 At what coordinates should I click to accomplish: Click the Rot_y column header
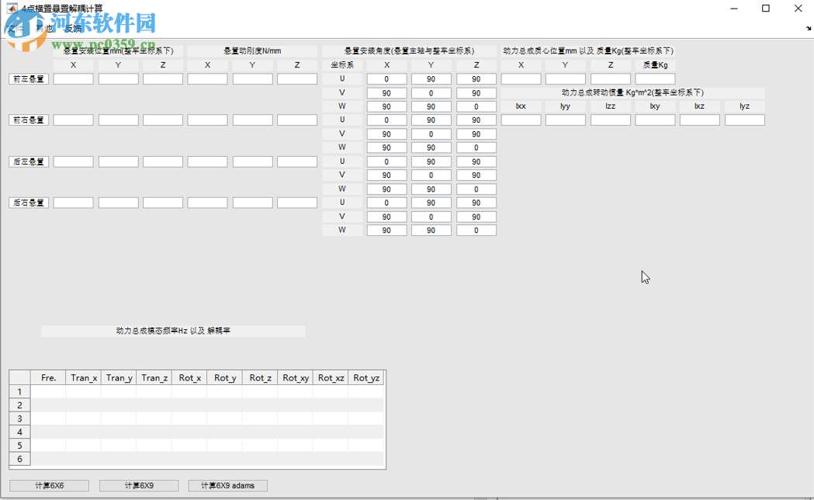[x=225, y=378]
